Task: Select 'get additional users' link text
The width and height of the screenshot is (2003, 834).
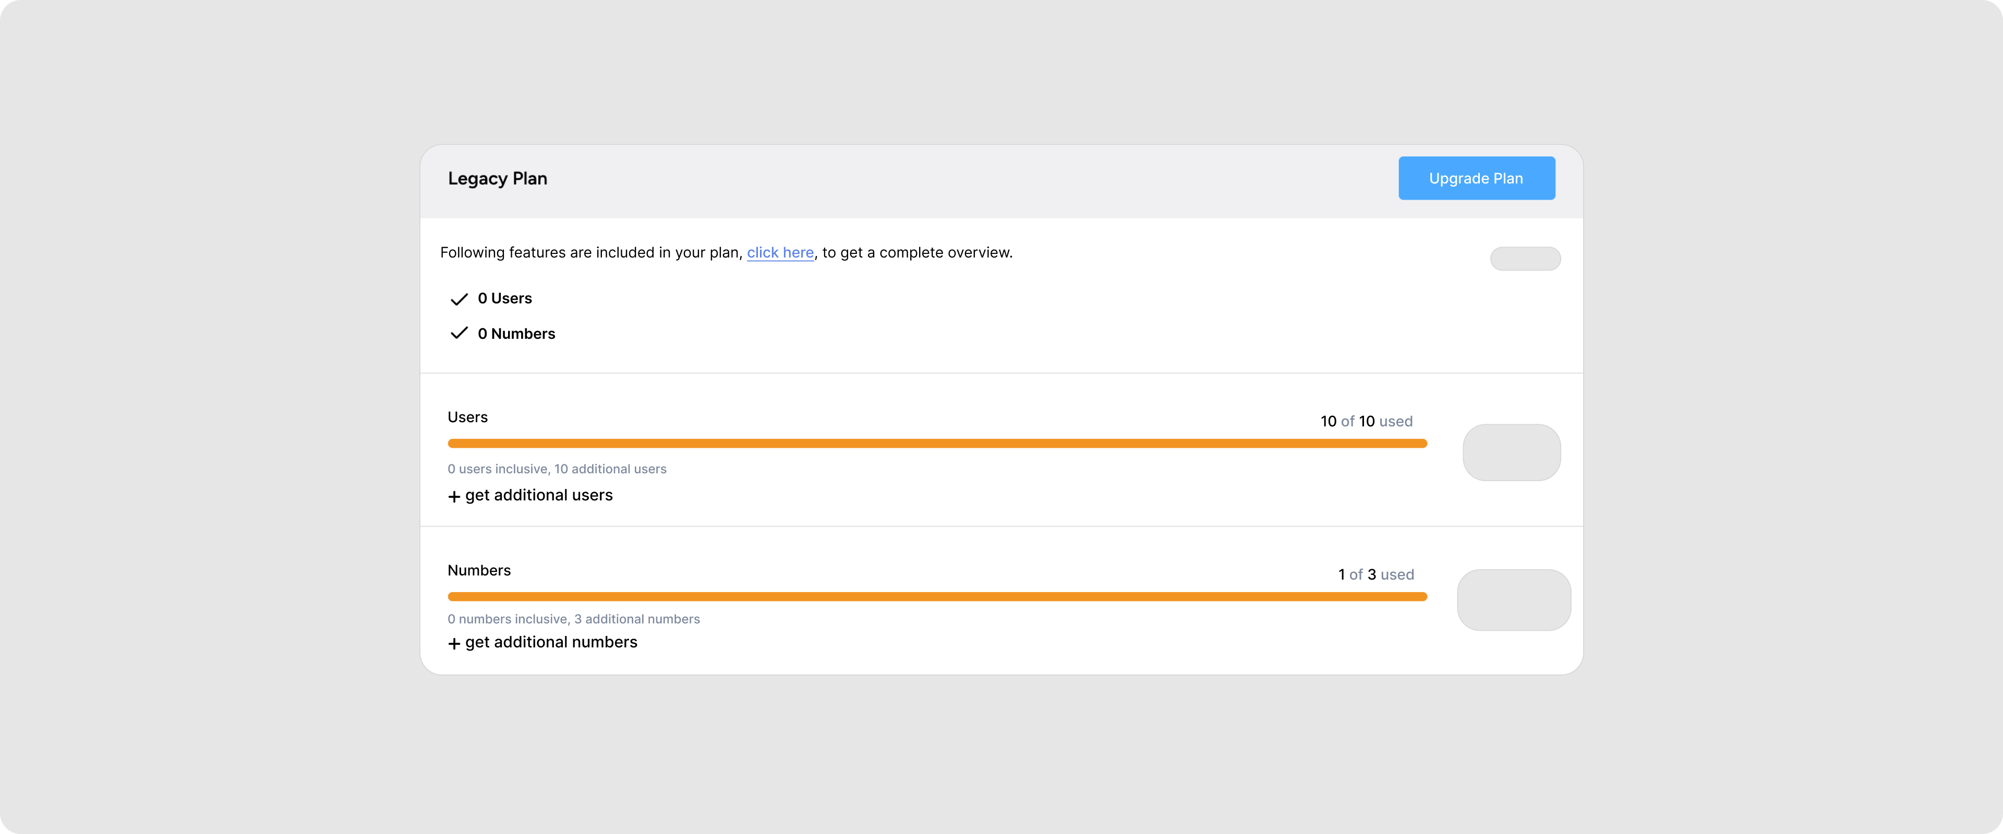Action: (539, 495)
